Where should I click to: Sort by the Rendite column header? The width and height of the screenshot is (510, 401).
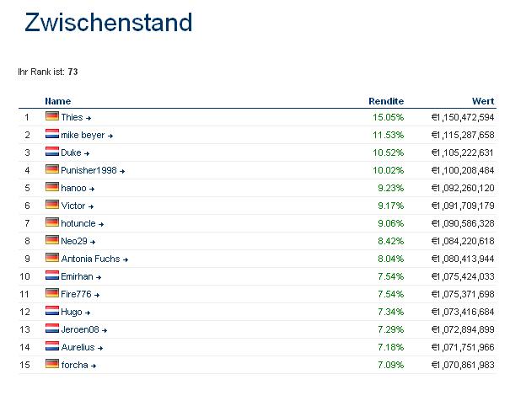point(386,101)
